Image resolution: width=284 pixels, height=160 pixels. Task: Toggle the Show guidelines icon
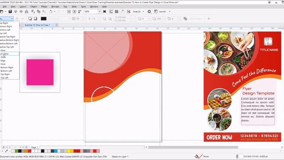click(122, 12)
